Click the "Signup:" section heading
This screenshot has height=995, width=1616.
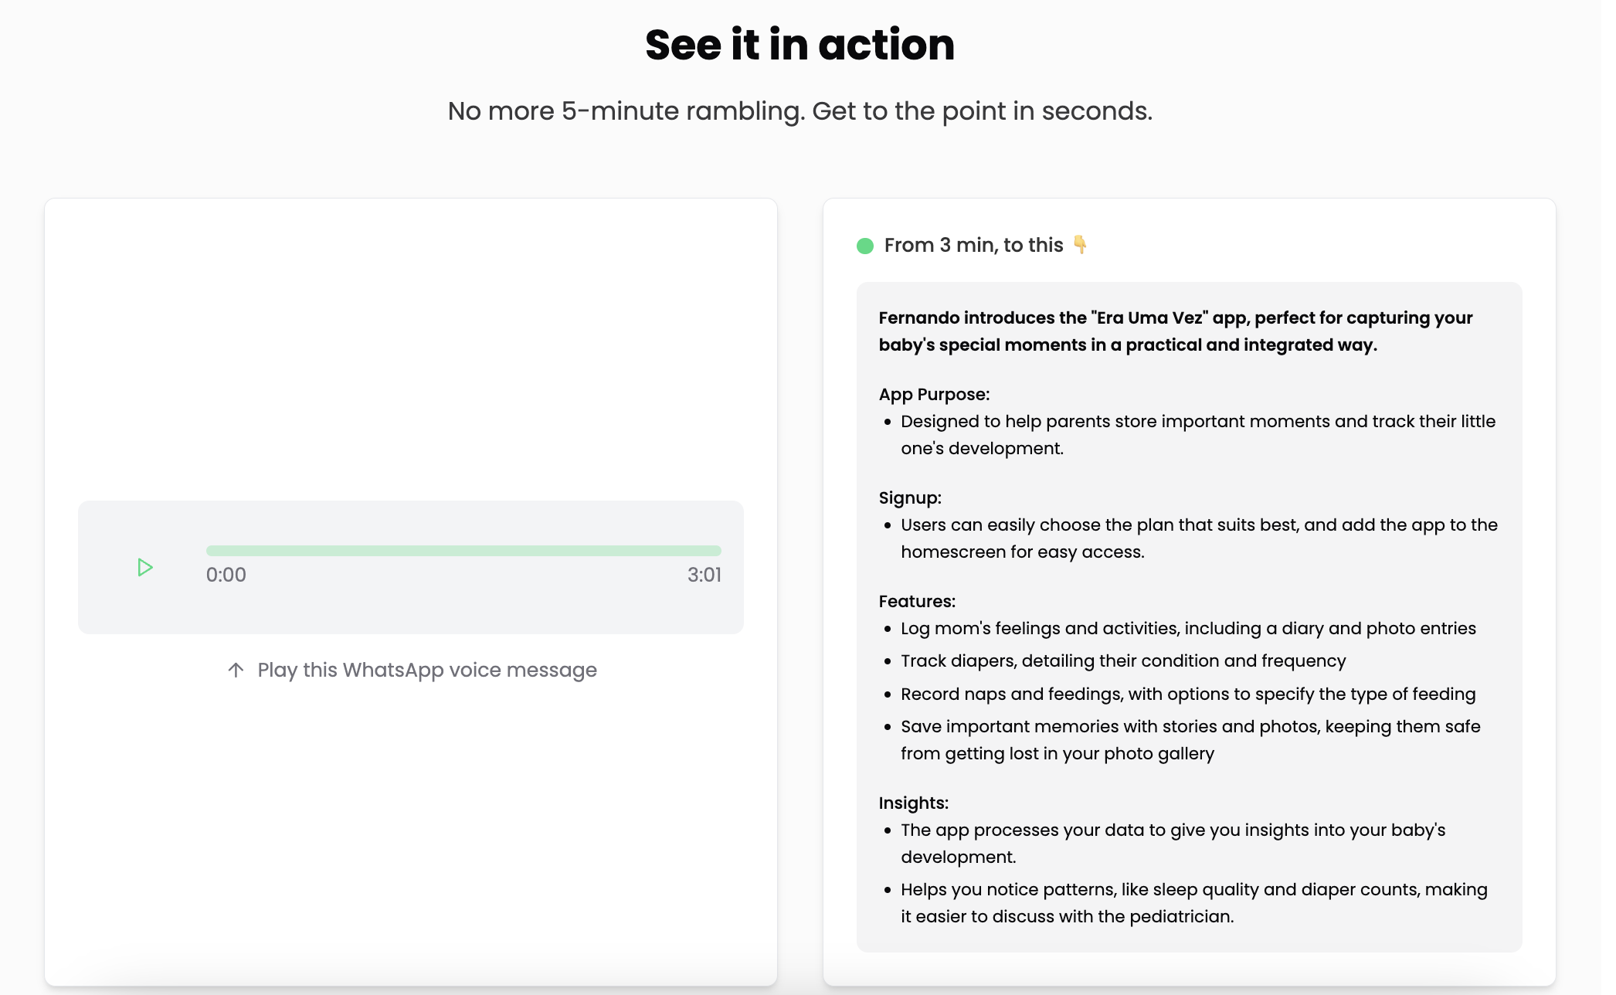click(910, 497)
